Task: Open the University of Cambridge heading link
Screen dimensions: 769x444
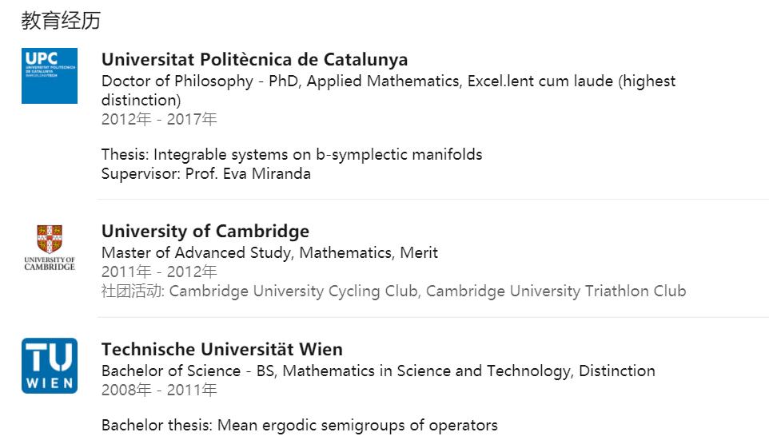Action: coord(205,232)
